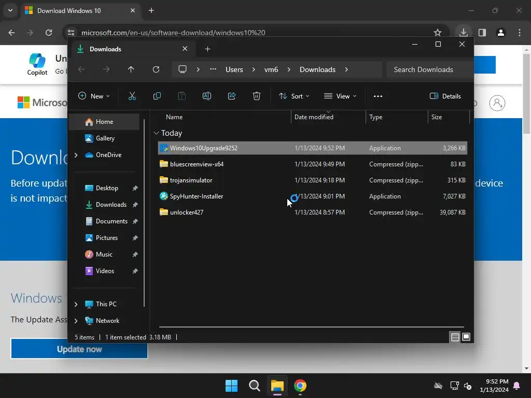
Task: Select the trojansimulator zip file
Action: pyautogui.click(x=313, y=180)
